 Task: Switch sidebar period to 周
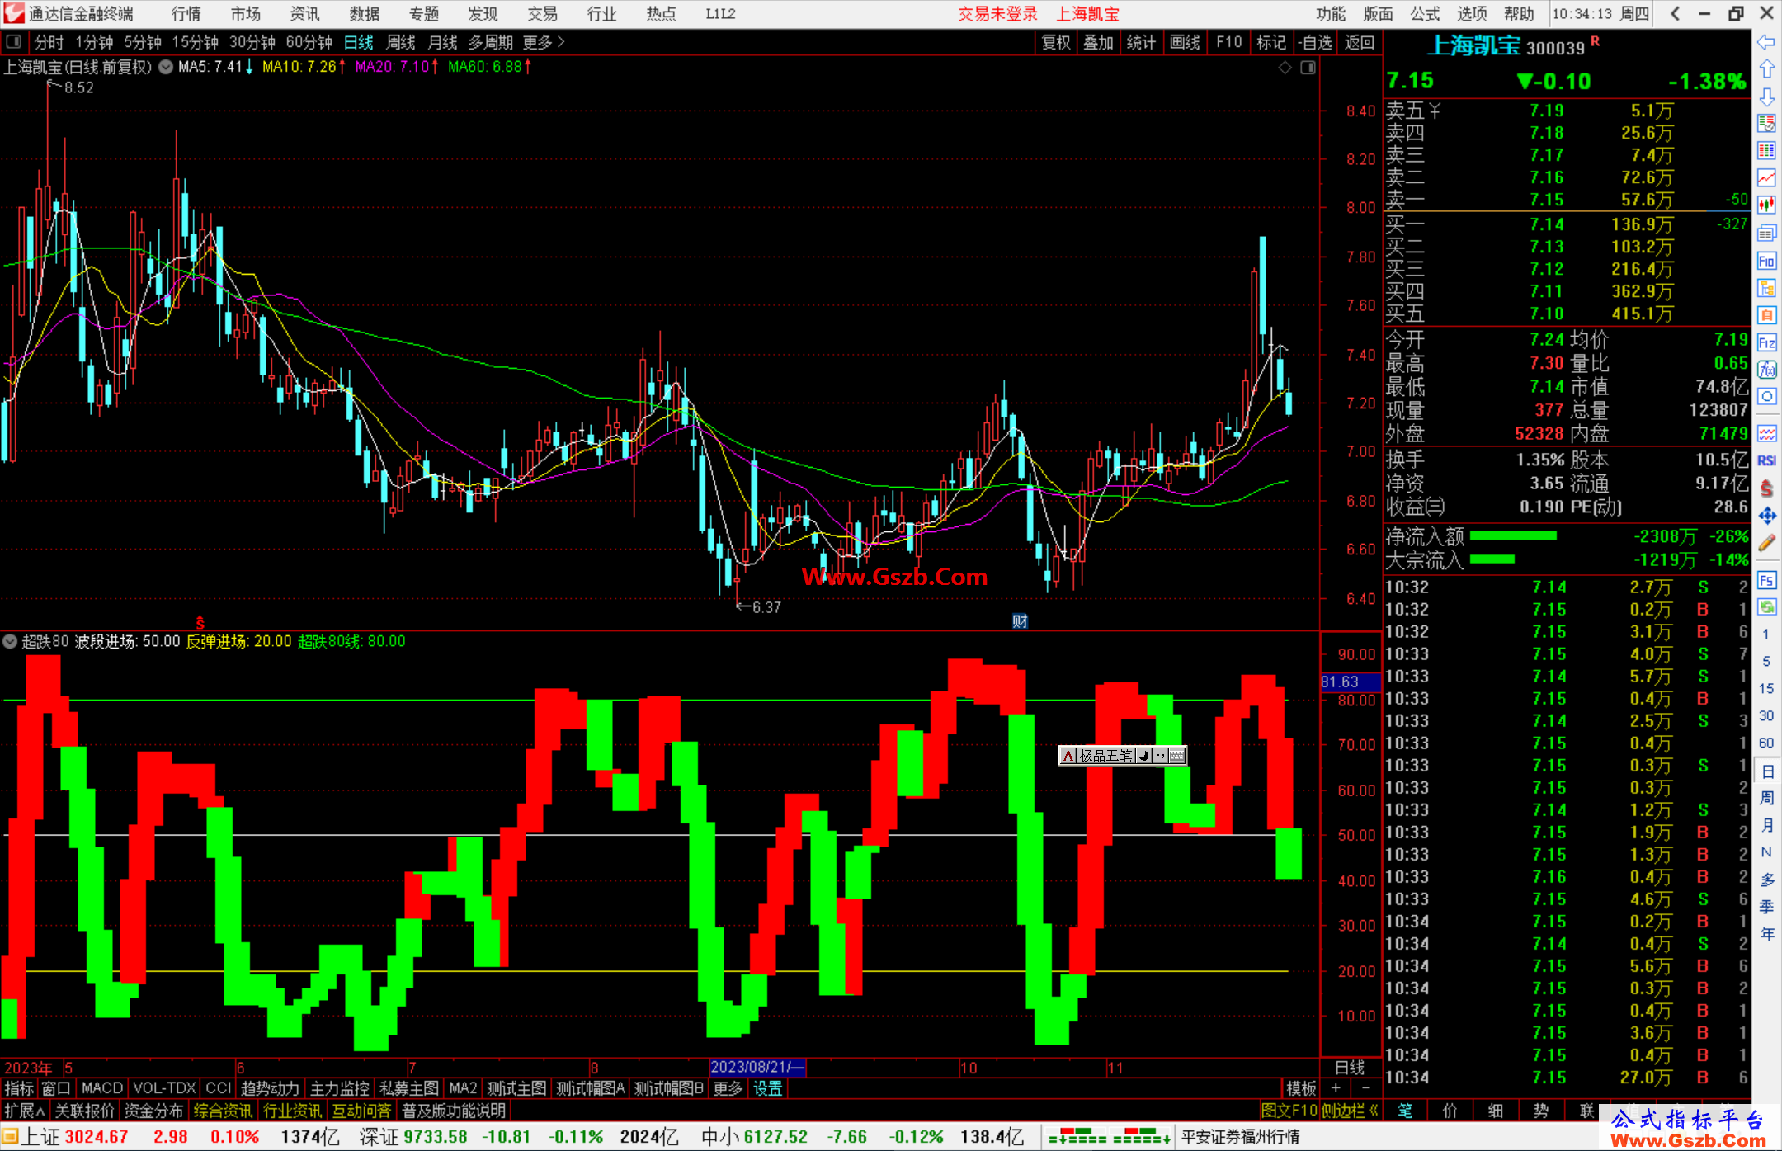pos(1766,798)
